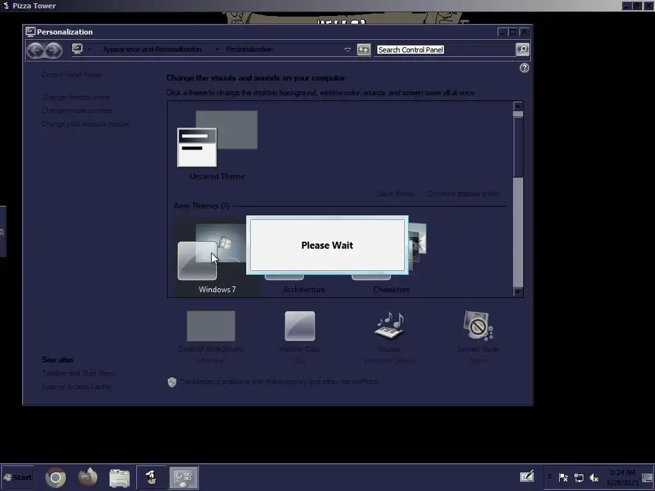This screenshot has width=655, height=491.
Task: Maximize the Personalization window
Action: (512, 32)
